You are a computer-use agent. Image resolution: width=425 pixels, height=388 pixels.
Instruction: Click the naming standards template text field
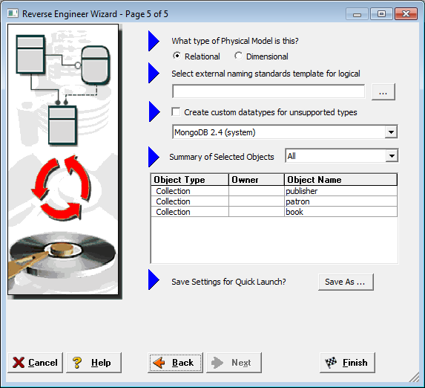(268, 91)
